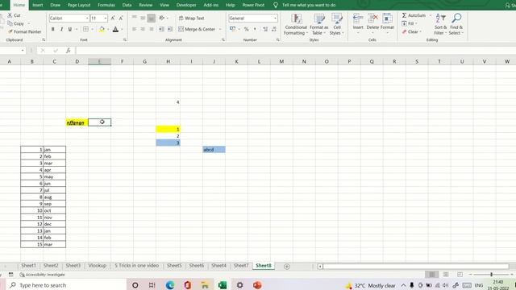This screenshot has width=516, height=290.
Task: Open Conditional Formatting
Action: [296, 24]
